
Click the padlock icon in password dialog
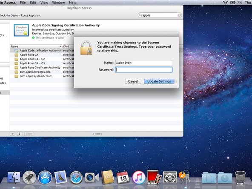[86, 48]
